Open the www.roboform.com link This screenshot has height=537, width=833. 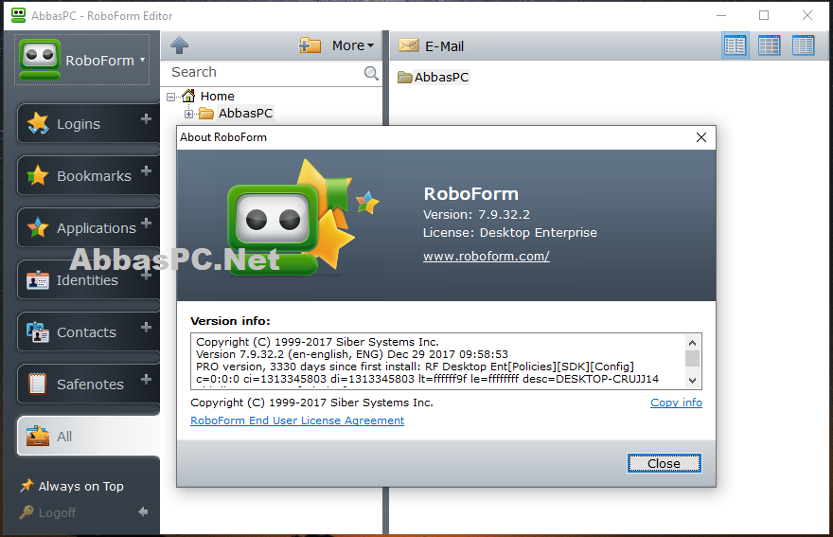pos(487,257)
